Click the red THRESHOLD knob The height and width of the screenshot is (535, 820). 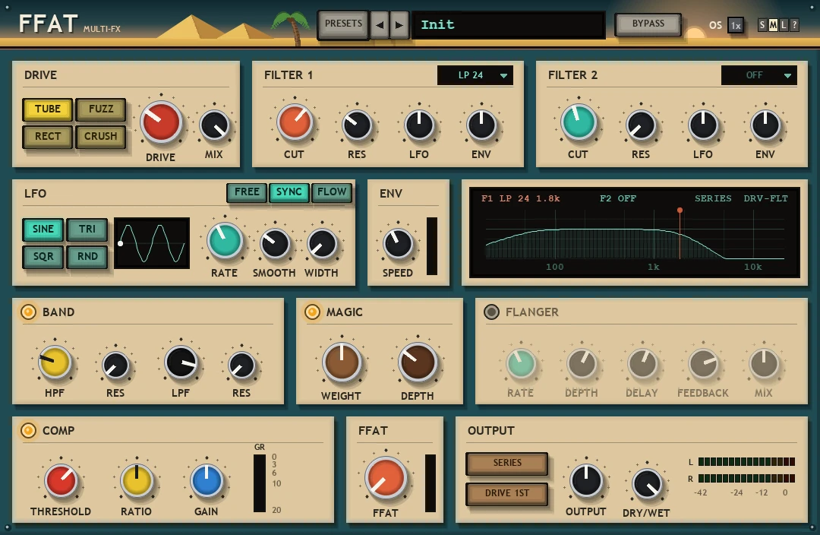pyautogui.click(x=61, y=480)
